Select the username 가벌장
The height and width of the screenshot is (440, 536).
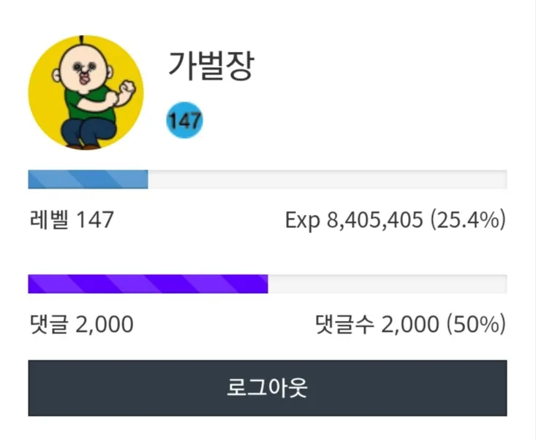(211, 66)
